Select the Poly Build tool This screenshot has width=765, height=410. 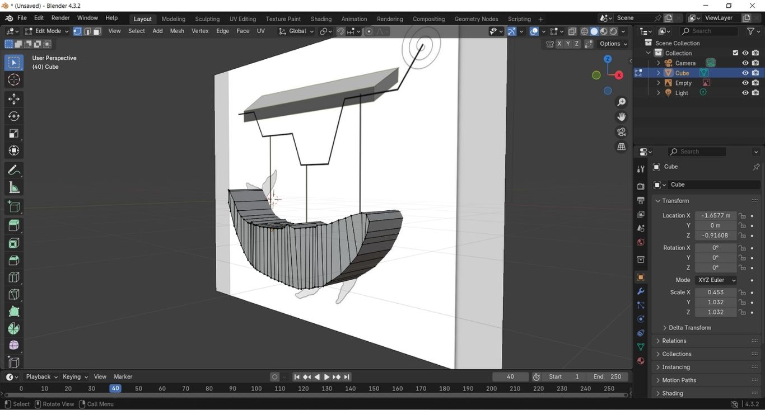click(x=14, y=312)
